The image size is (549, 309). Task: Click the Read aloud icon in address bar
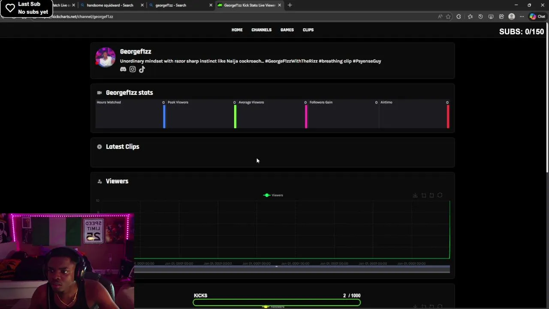point(440,16)
